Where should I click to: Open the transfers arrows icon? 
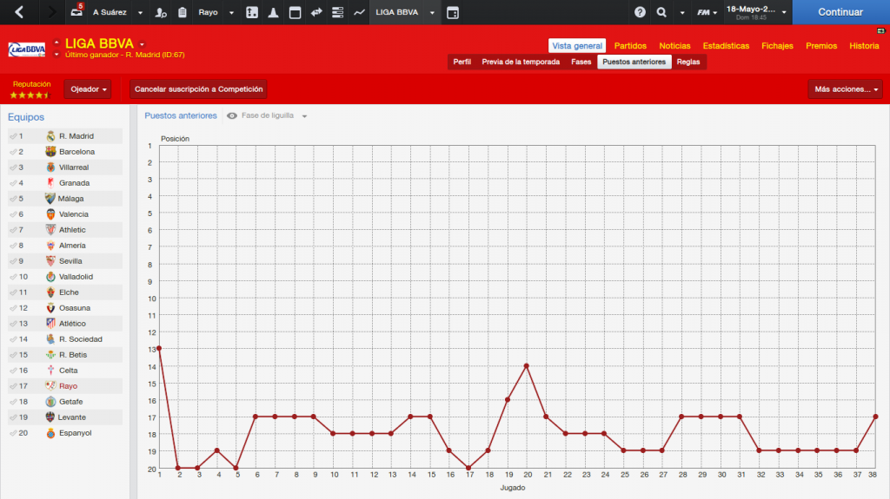point(316,12)
